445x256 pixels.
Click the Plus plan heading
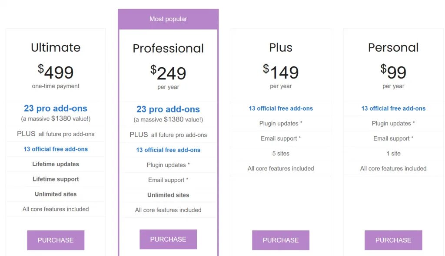point(281,47)
